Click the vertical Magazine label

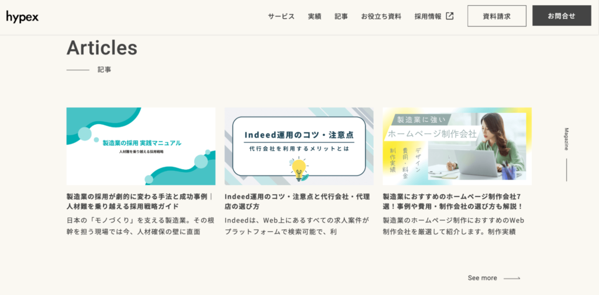coord(566,139)
